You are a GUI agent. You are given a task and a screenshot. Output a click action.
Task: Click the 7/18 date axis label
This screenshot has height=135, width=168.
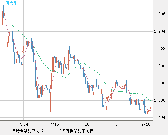[x=146, y=124]
